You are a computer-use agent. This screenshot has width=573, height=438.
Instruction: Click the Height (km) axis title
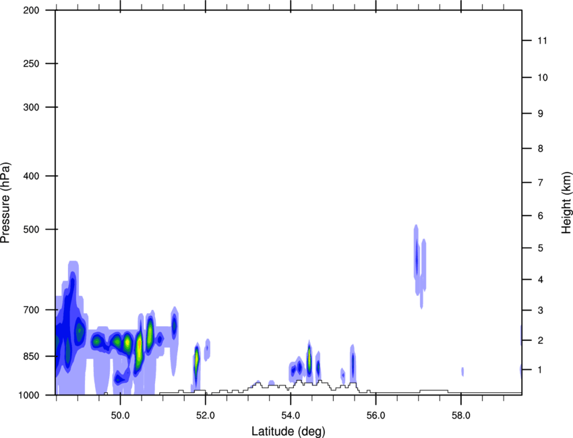(566, 203)
